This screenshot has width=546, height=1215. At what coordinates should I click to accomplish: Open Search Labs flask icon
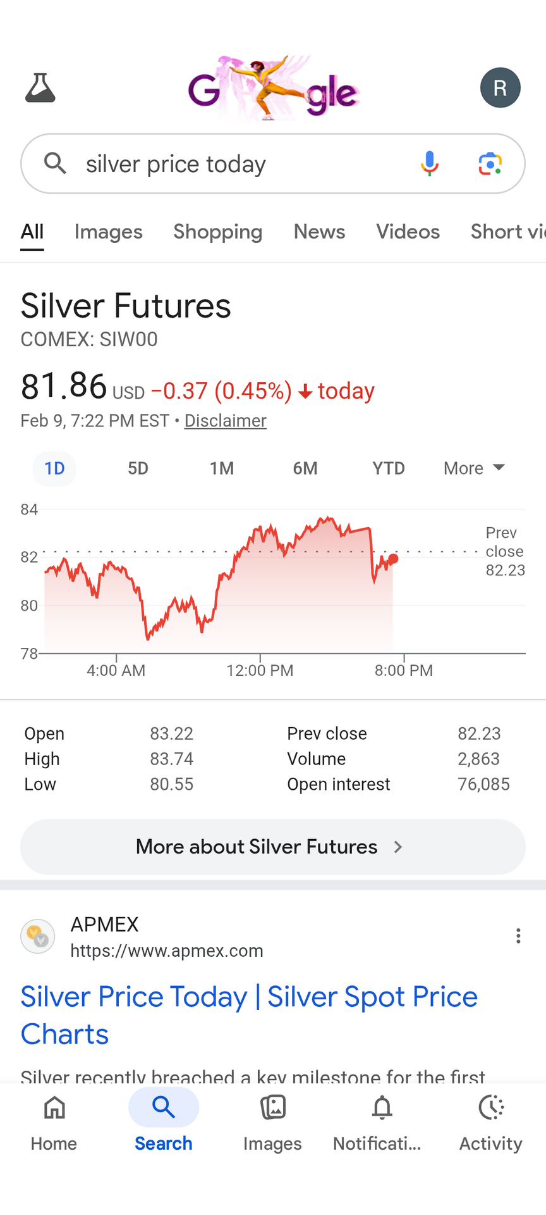coord(40,88)
